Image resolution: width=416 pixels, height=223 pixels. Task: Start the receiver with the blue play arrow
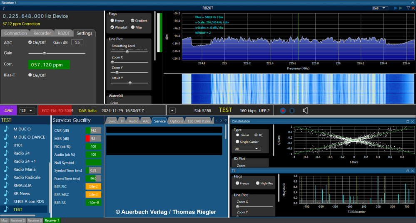[396, 8]
